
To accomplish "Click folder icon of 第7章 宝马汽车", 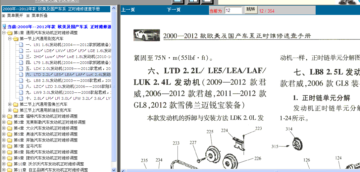I will click(x=10, y=146).
